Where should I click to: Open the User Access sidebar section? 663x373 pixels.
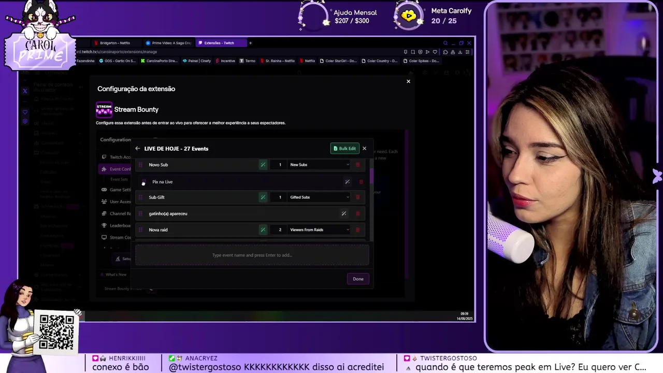tap(116, 202)
